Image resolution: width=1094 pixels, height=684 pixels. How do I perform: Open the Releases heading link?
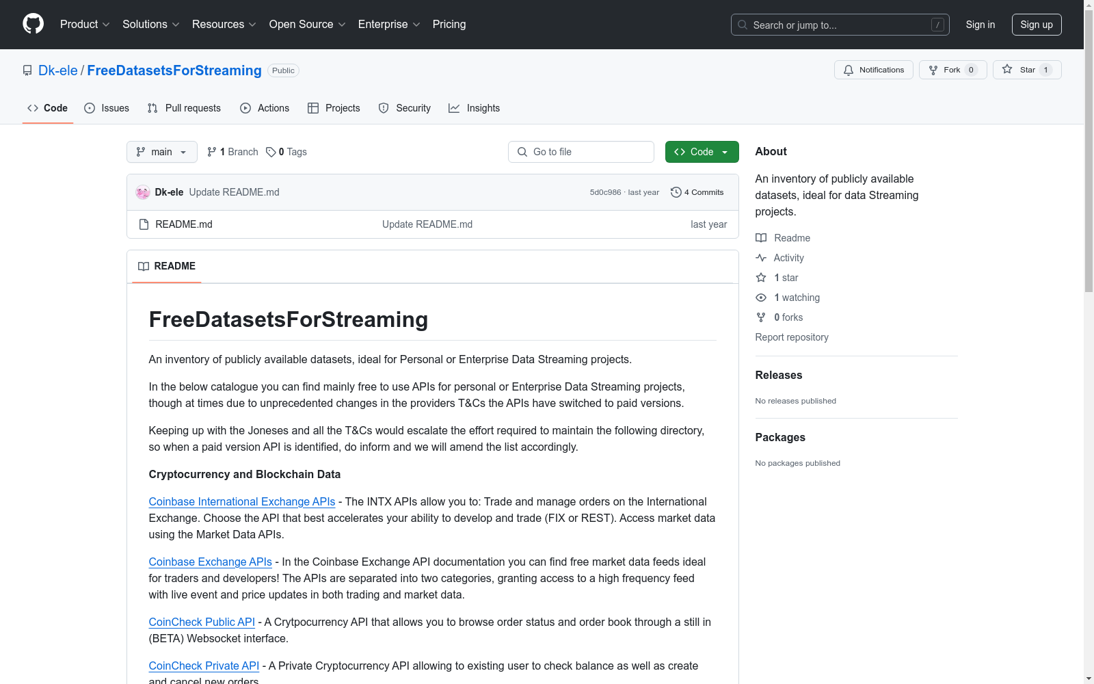tap(779, 375)
